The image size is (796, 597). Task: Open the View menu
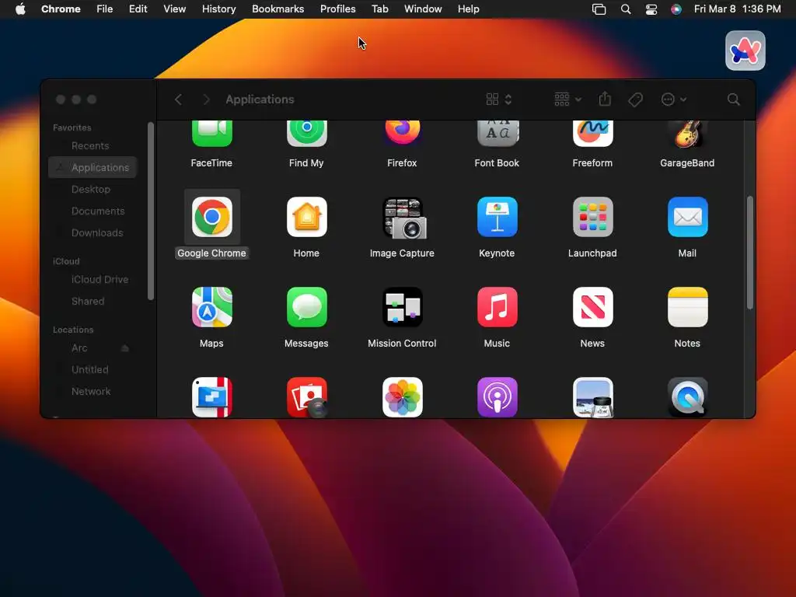pos(175,9)
